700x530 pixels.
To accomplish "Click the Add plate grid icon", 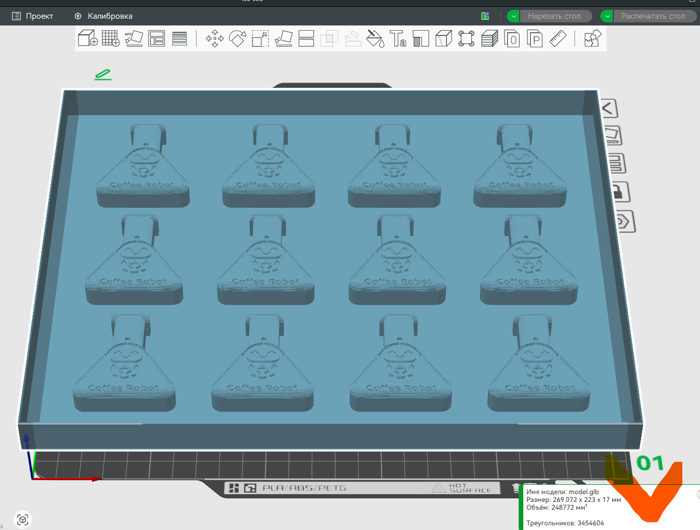I will (x=110, y=38).
